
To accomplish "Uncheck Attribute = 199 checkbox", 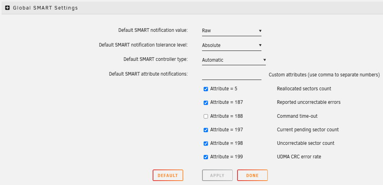I will click(206, 157).
